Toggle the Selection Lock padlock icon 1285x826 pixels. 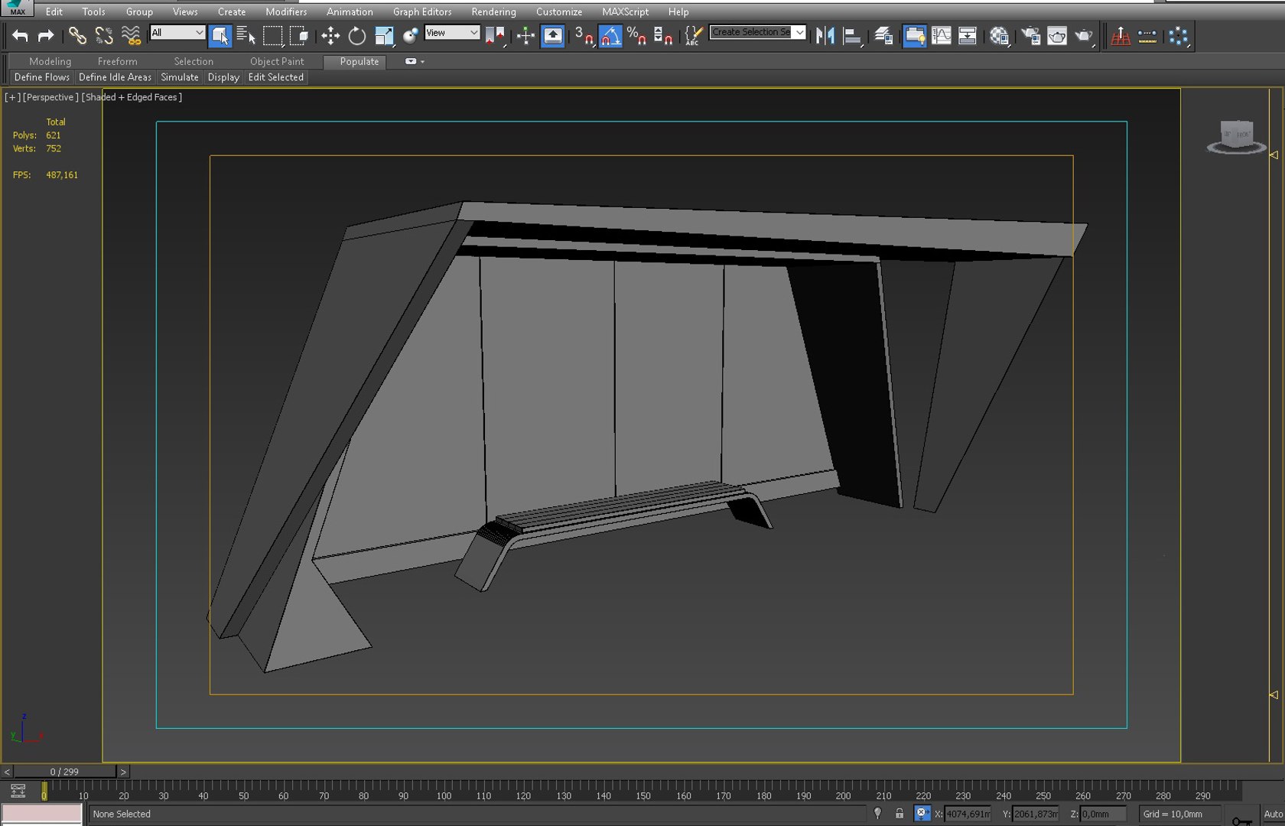[899, 814]
